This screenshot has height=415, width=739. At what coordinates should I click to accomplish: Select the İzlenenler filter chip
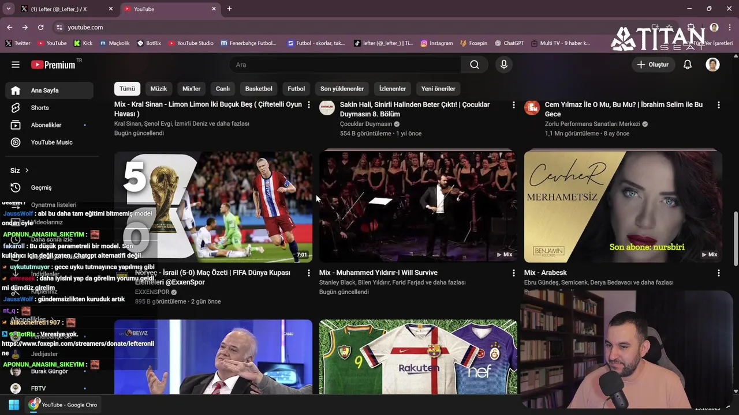click(x=393, y=89)
